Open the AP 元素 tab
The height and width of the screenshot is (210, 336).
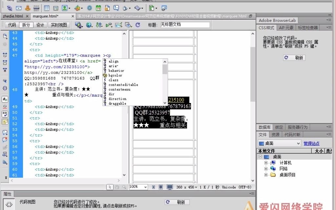point(286,28)
